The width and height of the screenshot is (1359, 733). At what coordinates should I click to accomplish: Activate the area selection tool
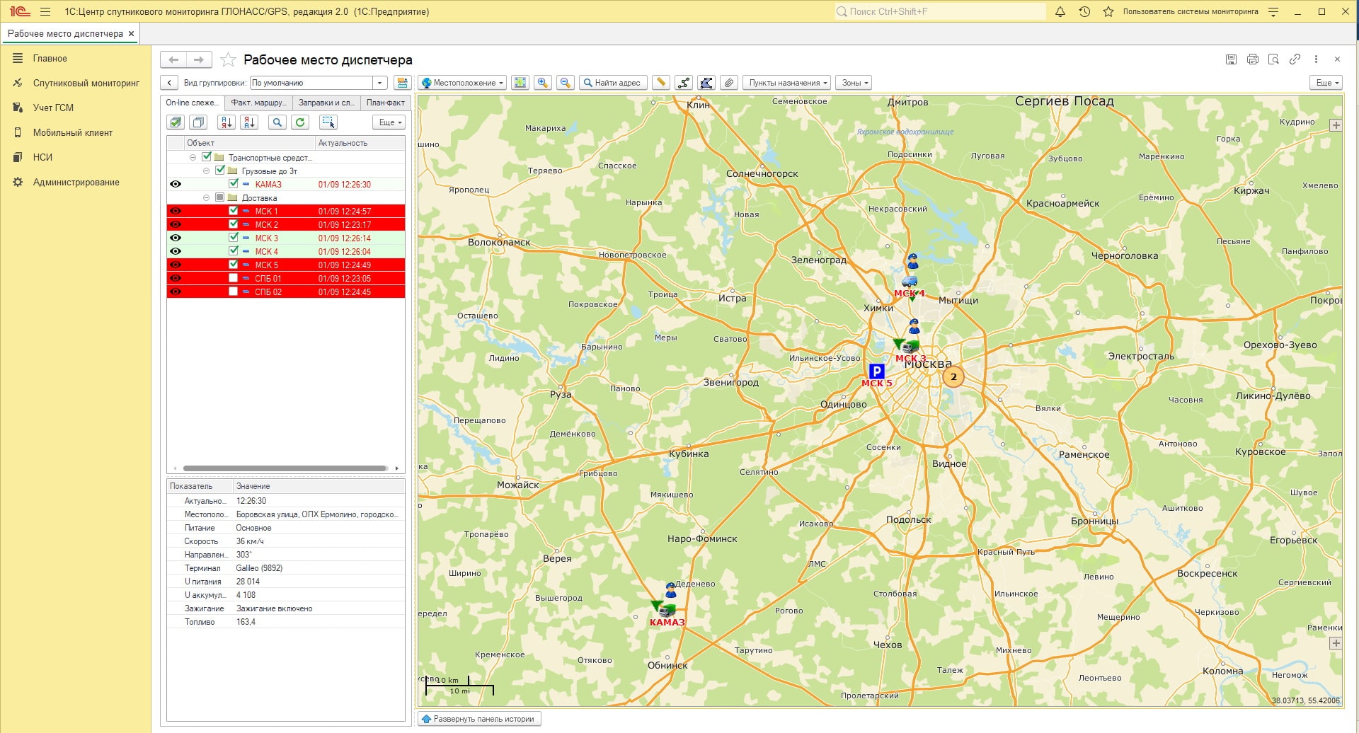(x=328, y=122)
